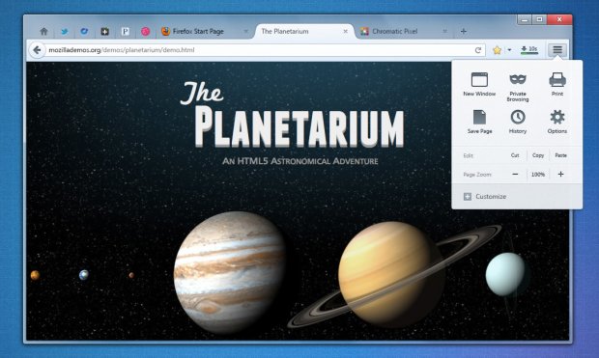
Task: Expand bookmarks dropdown arrow beside star
Action: 509,50
